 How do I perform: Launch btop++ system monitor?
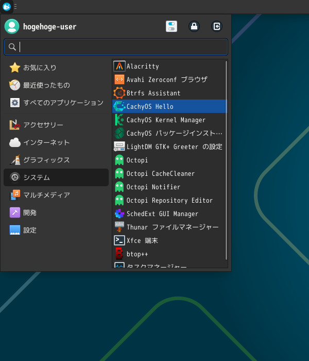pos(137,254)
